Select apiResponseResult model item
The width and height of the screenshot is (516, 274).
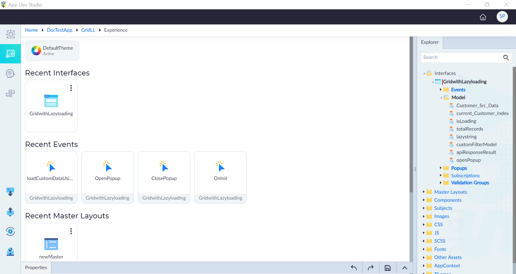(476, 152)
